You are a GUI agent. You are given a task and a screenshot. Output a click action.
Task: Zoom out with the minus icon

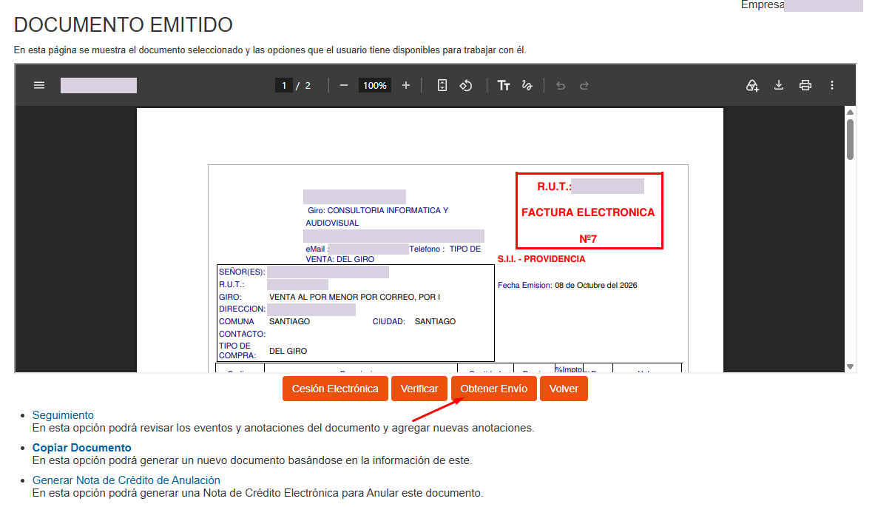tap(344, 85)
